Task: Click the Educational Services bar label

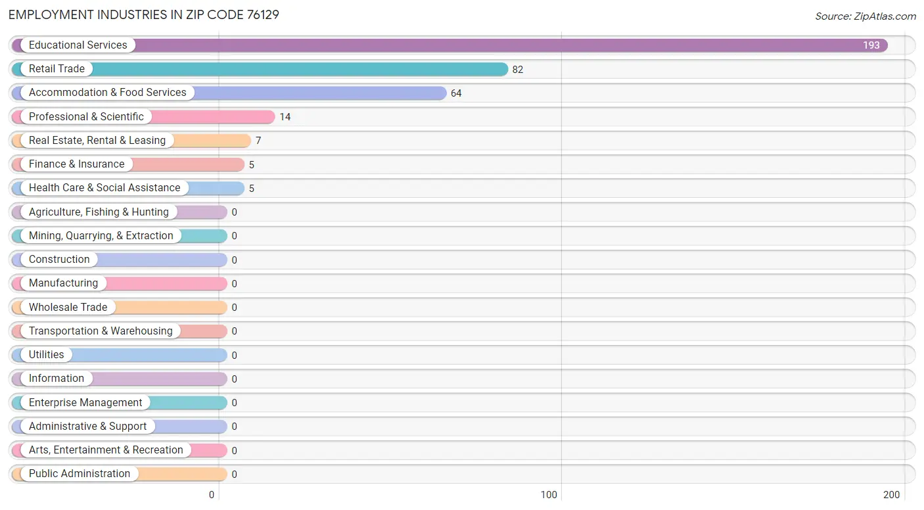Action: 78,45
